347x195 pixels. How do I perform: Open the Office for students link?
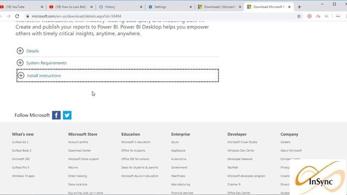point(133,151)
